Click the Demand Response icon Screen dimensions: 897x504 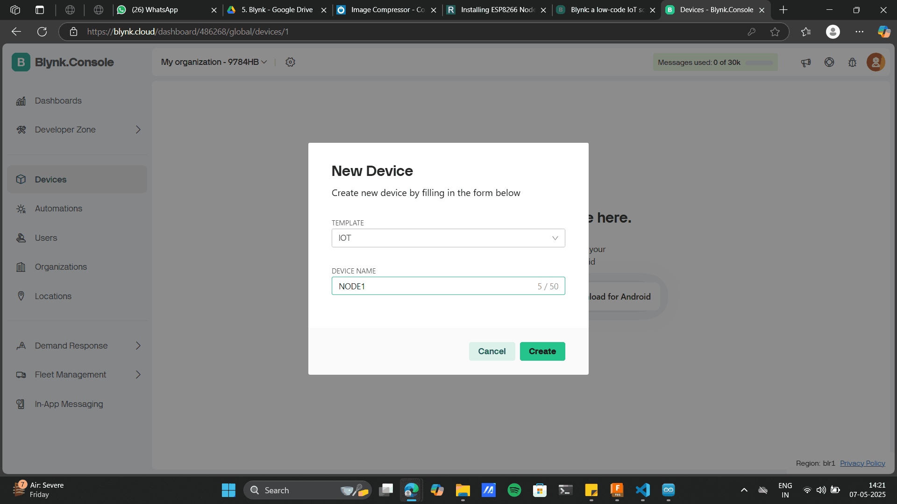[x=21, y=346]
